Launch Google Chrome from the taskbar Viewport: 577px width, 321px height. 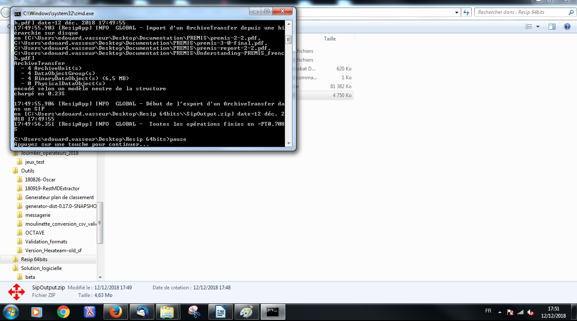point(63,312)
